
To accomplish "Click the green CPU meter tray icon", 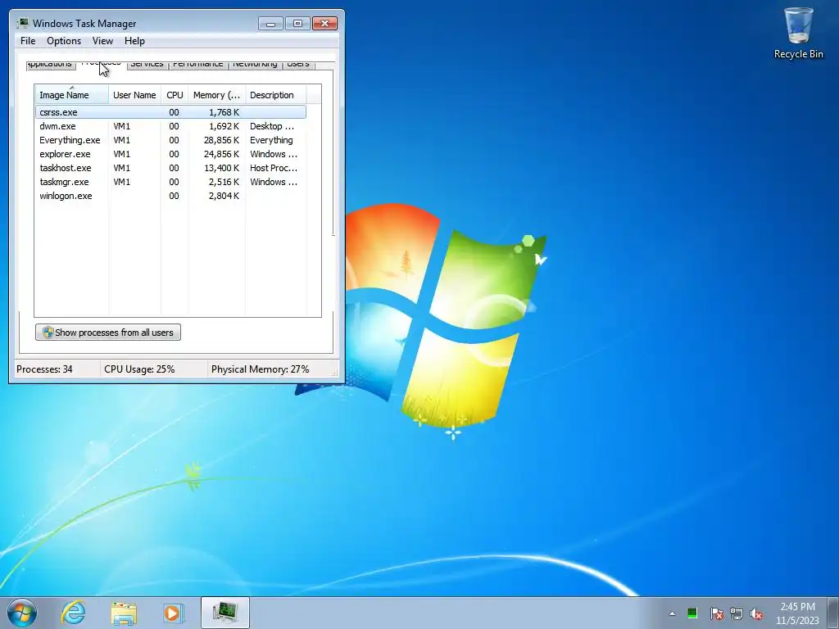I will [692, 613].
